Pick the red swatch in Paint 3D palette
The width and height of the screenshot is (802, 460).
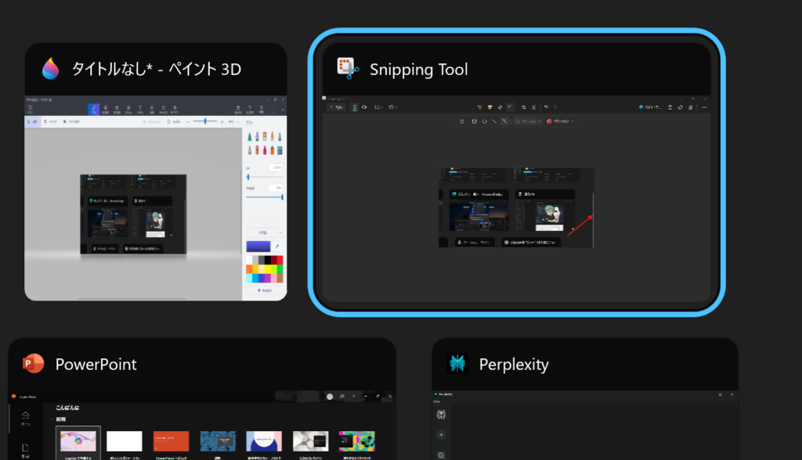coord(278,260)
